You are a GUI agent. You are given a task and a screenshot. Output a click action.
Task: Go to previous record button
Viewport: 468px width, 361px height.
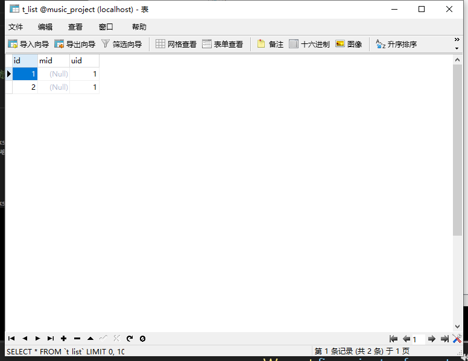tap(25, 338)
